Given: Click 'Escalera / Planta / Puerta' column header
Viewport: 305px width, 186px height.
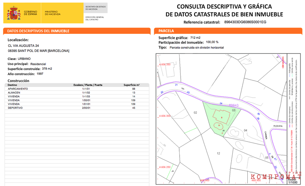Looking at the screenshot, I should (88, 85).
